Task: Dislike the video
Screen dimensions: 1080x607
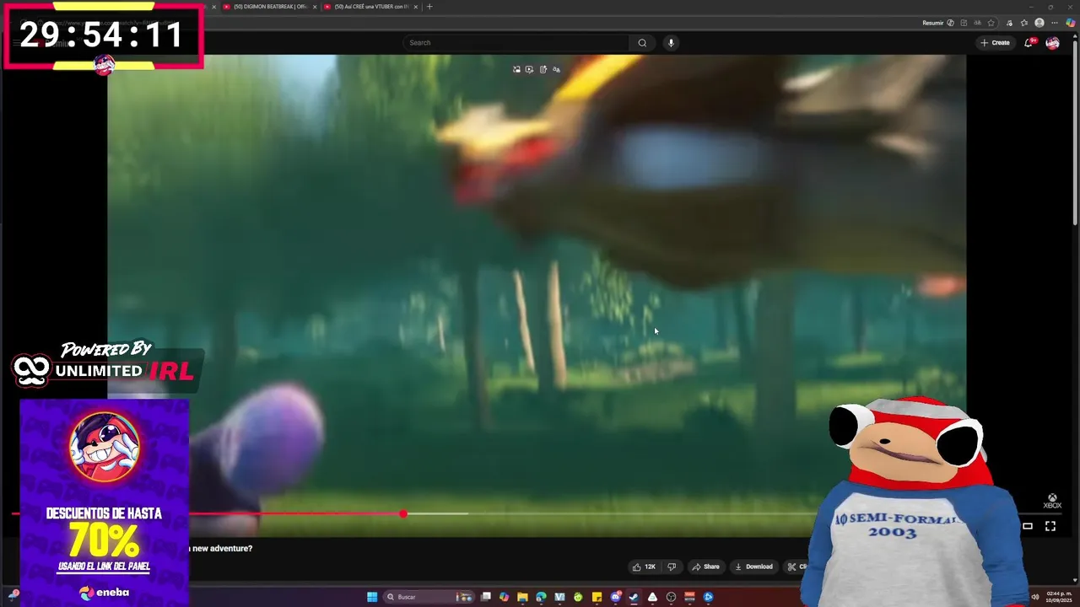Action: point(672,567)
